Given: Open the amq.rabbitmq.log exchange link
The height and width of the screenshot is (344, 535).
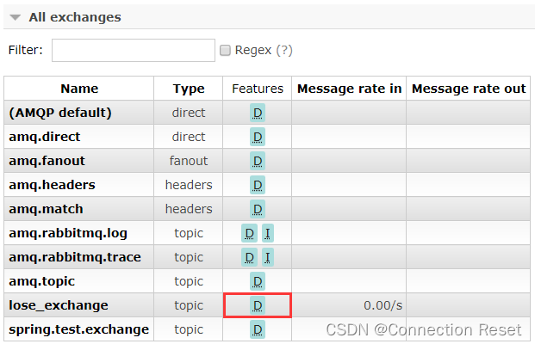Looking at the screenshot, I should 68,233.
